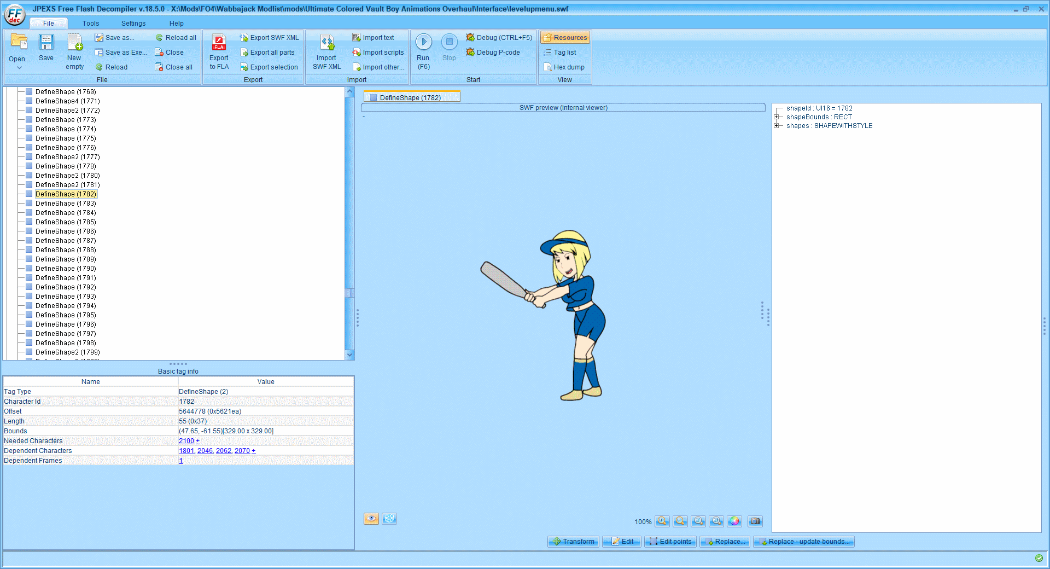The height and width of the screenshot is (569, 1050).
Task: Open needed character link 2100
Action: click(x=186, y=441)
